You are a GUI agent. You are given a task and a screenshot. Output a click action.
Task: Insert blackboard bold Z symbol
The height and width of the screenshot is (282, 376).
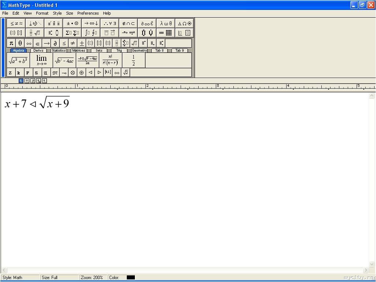point(10,73)
